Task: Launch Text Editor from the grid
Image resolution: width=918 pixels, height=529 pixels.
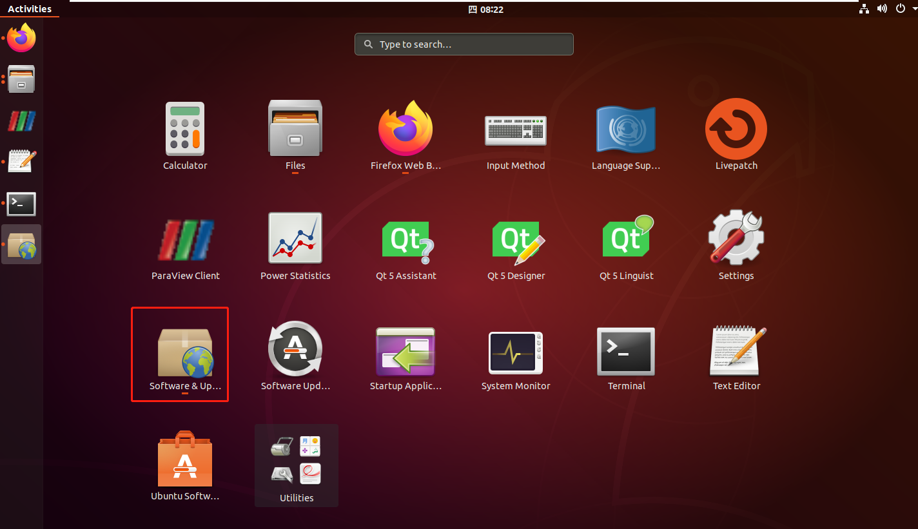Action: [x=736, y=356]
